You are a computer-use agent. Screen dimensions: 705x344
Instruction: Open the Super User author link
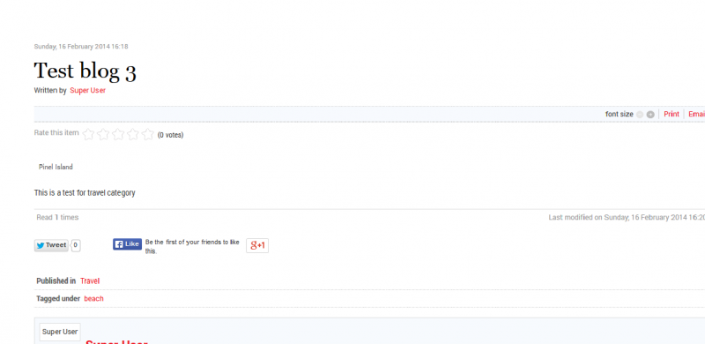tap(87, 91)
